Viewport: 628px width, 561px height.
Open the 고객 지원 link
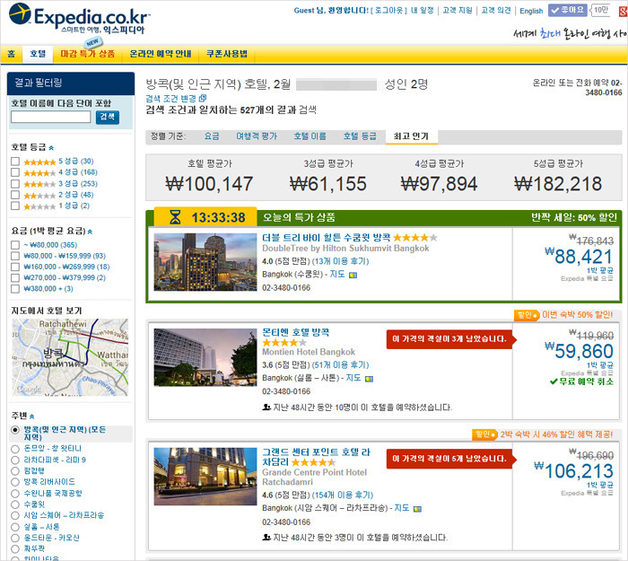pyautogui.click(x=458, y=11)
